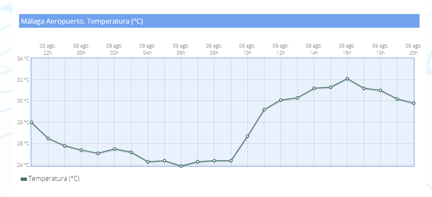
Task: Select the peak data point at 16h
Action: pos(347,79)
